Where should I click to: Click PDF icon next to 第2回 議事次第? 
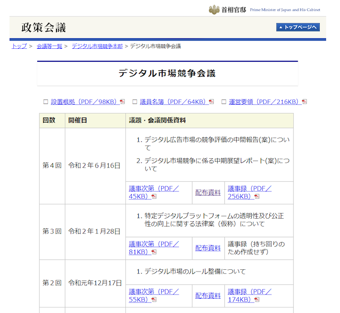pos(154,300)
